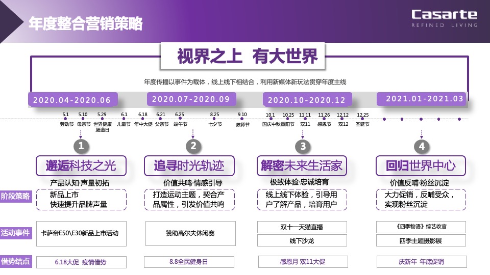The image size is (490, 275).
Task: Click the 活动事件 row label
Action: point(16,233)
